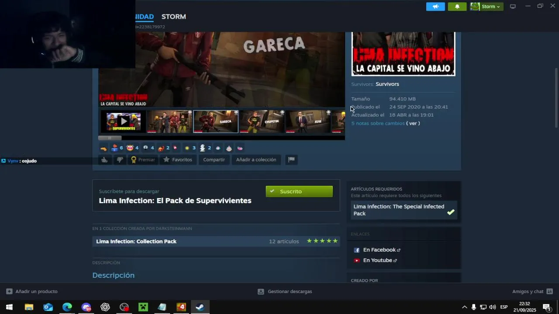Click the volume speaker tray icon
Image resolution: width=559 pixels, height=314 pixels.
click(x=493, y=307)
